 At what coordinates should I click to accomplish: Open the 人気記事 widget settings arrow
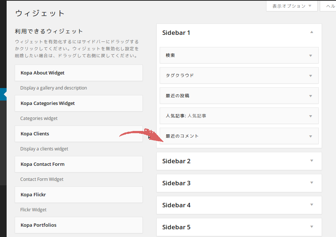pyautogui.click(x=311, y=116)
